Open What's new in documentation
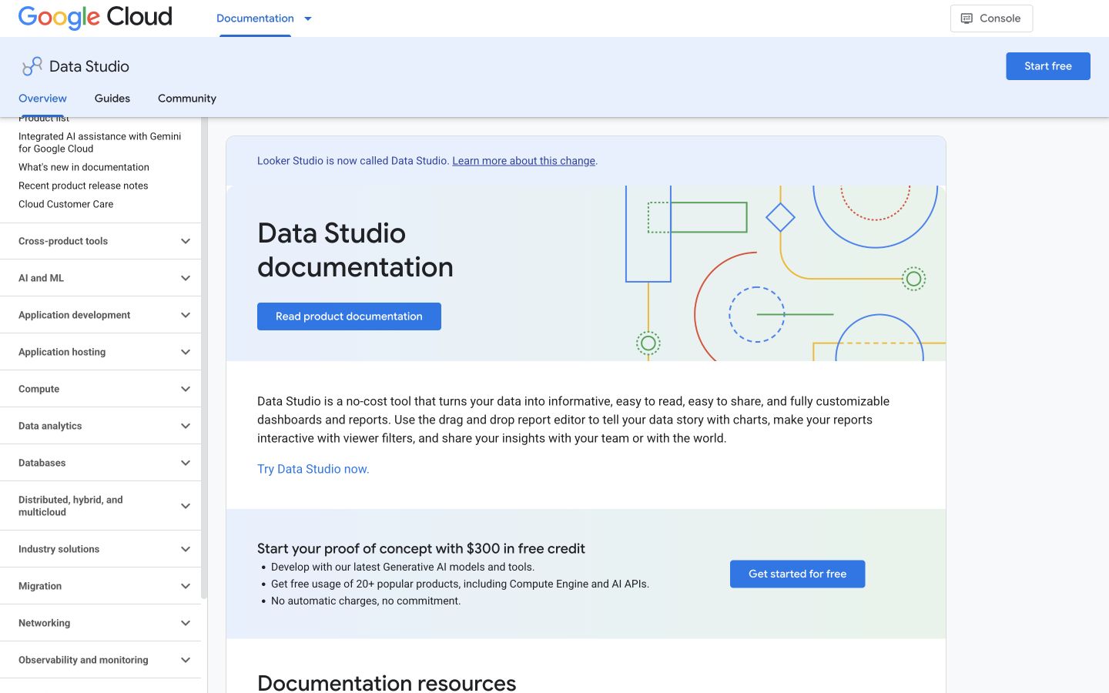Screen dimensions: 1109x693 click(x=84, y=167)
